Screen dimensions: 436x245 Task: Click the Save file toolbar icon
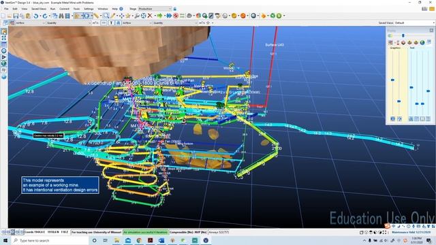(16, 16)
